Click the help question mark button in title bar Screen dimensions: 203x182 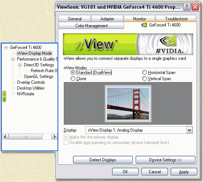(187, 7)
